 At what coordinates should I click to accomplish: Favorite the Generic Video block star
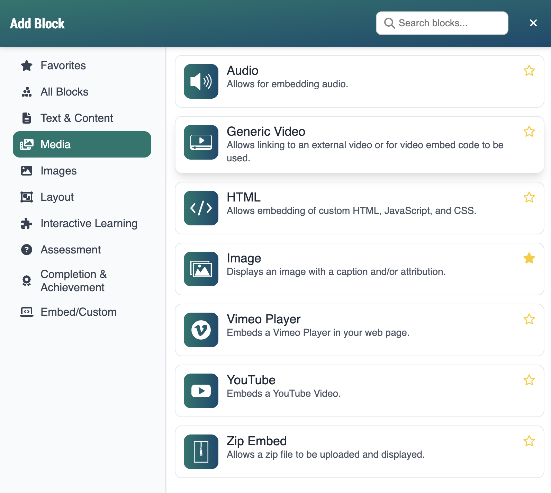529,132
